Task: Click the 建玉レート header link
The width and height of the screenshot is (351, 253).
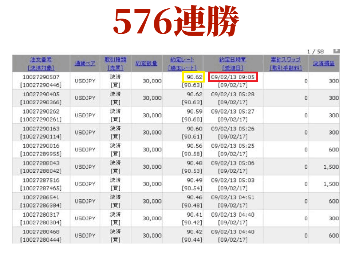Action: 182,68
